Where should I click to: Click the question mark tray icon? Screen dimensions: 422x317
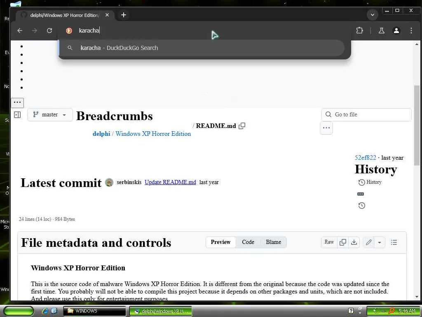pos(351,311)
